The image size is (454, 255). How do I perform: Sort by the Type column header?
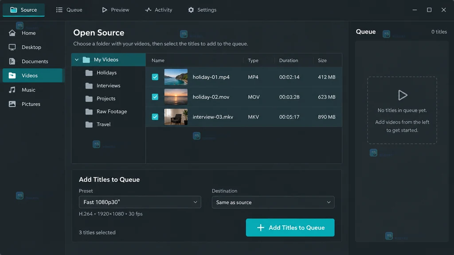pos(253,60)
